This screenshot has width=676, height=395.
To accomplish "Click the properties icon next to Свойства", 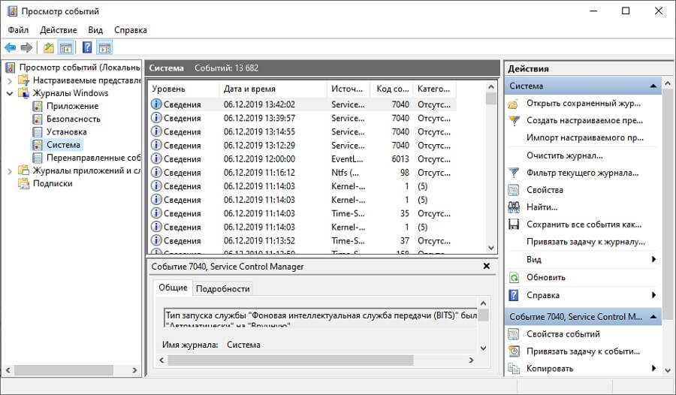I will click(x=514, y=190).
